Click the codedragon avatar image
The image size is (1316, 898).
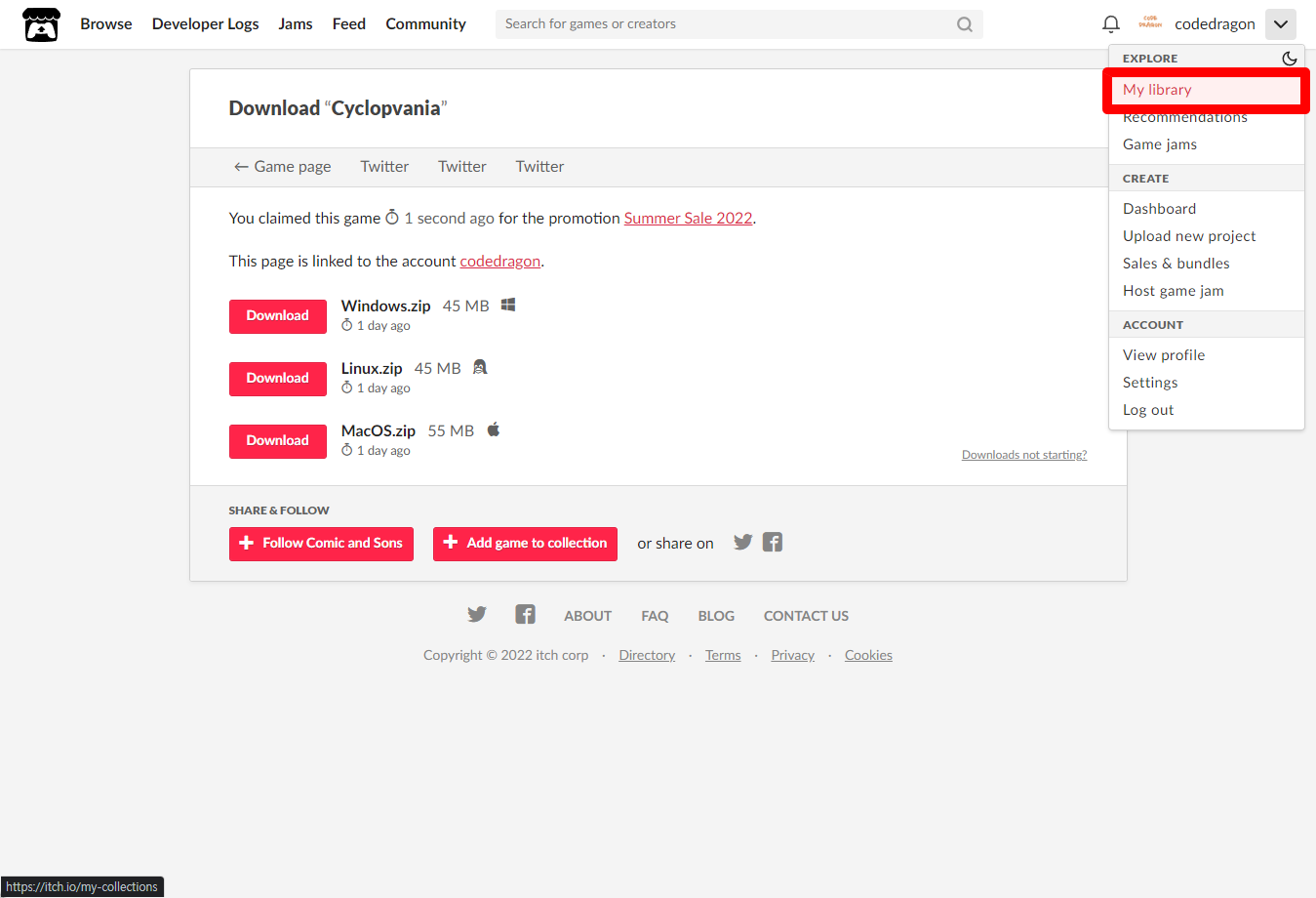click(1150, 23)
